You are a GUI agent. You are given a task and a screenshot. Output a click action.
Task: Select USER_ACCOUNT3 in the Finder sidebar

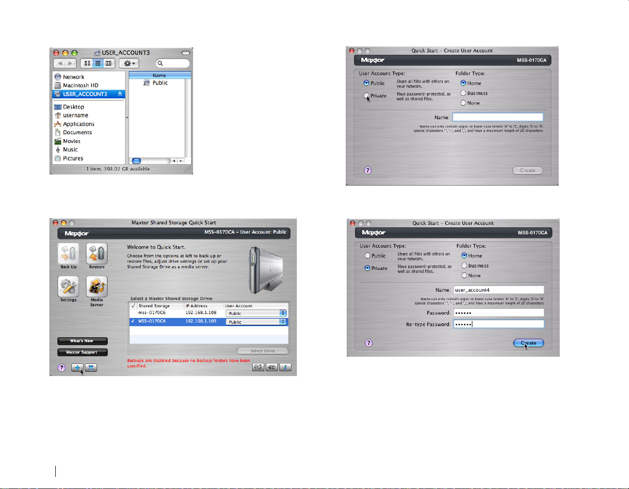click(89, 94)
